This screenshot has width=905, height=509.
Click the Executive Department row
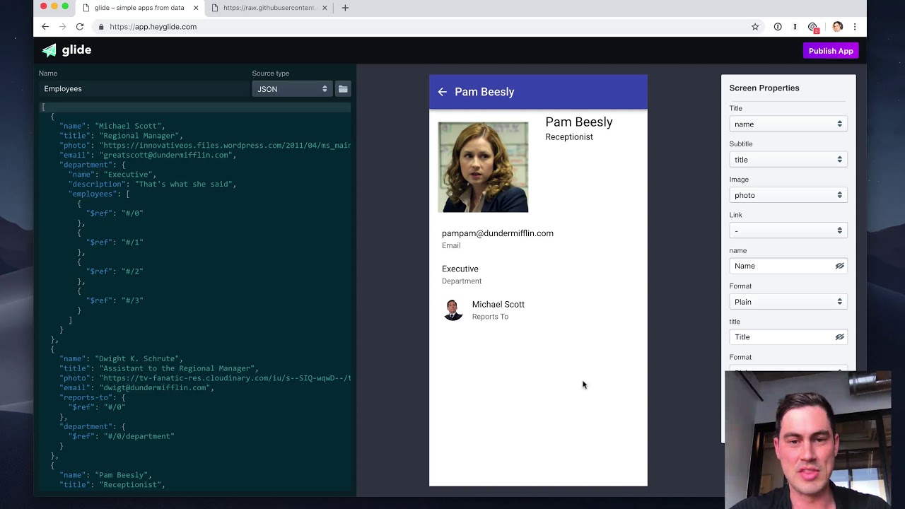[x=538, y=274]
